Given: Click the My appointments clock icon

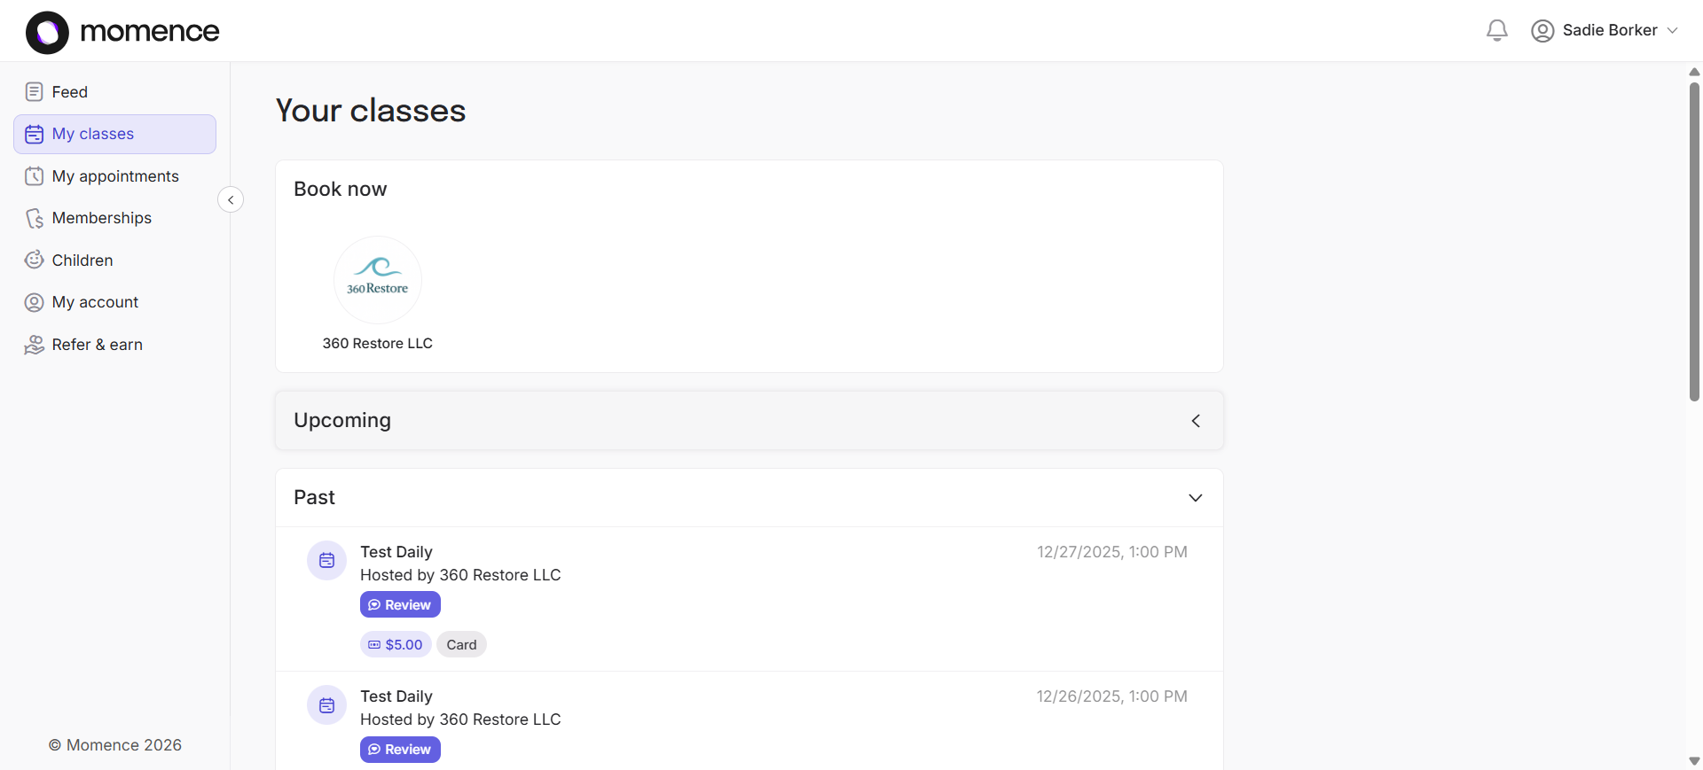Looking at the screenshot, I should pos(34,175).
